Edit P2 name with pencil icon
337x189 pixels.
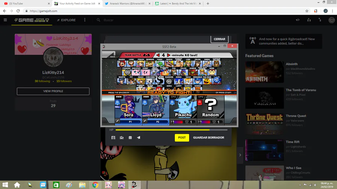[x=145, y=121]
